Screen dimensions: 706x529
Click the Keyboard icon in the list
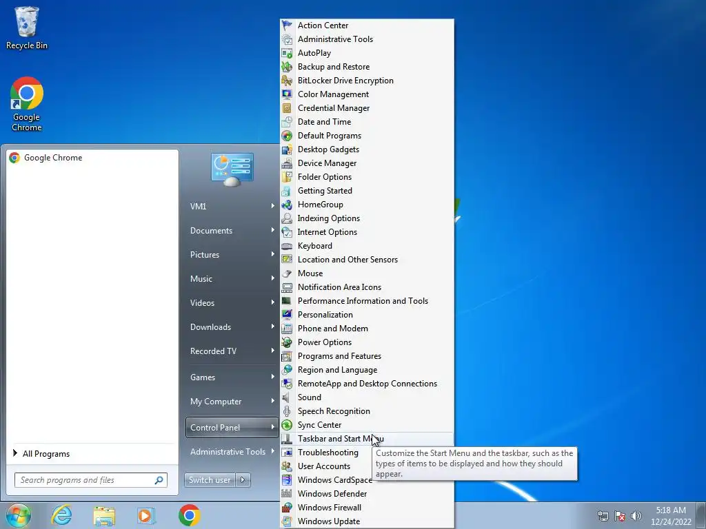coord(287,246)
